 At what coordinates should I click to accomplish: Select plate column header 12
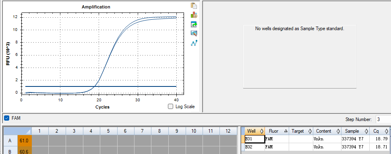click(228, 131)
